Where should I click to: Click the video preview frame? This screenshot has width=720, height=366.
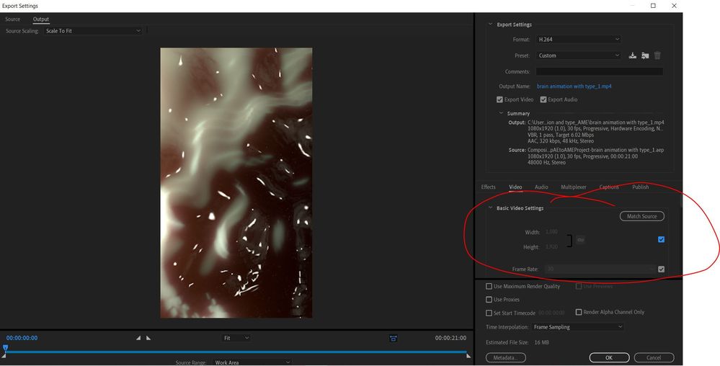(236, 183)
